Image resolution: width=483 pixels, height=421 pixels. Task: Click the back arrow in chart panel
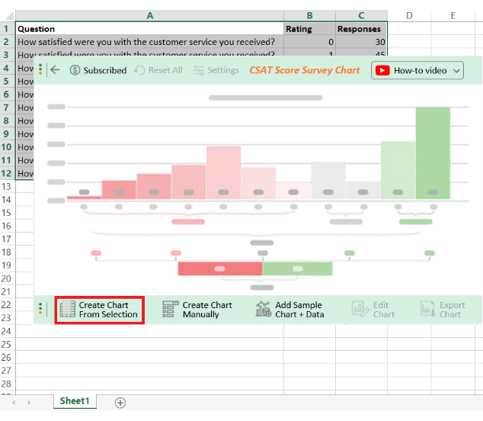point(55,70)
